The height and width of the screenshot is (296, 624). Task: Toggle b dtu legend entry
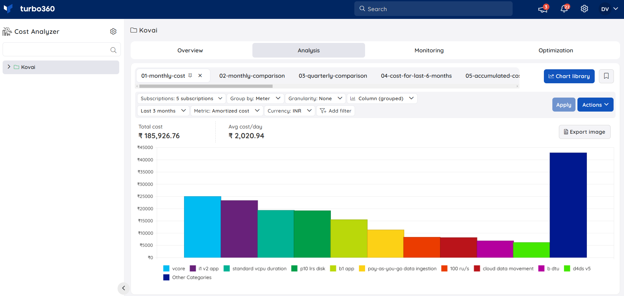tap(549, 268)
